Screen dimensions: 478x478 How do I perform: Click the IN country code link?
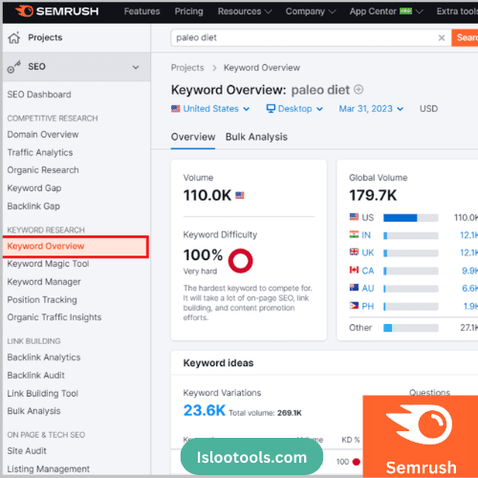(x=366, y=235)
